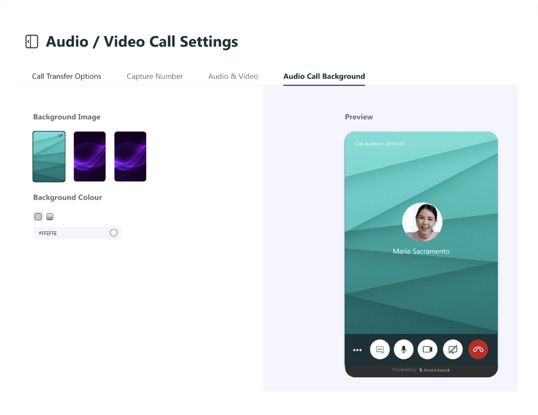538x415 pixels.
Task: Open the three-dots more options menu
Action: tap(357, 350)
